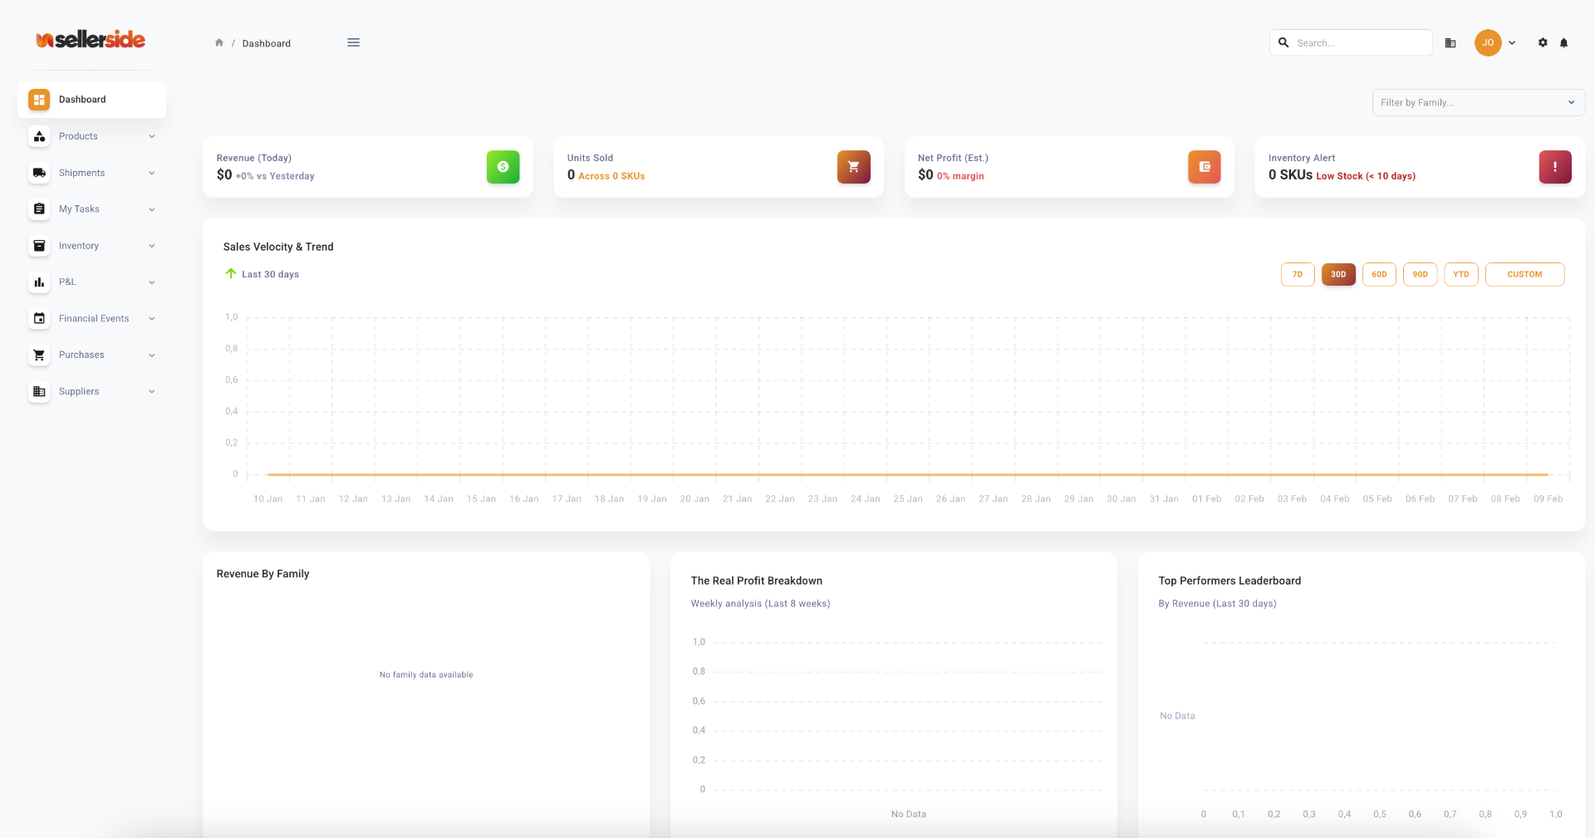Click the Inventory box icon
Viewport: 1595px width, 838px height.
[x=39, y=246]
